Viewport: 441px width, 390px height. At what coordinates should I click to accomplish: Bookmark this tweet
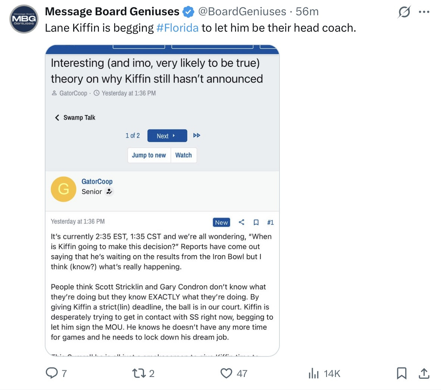tap(401, 373)
